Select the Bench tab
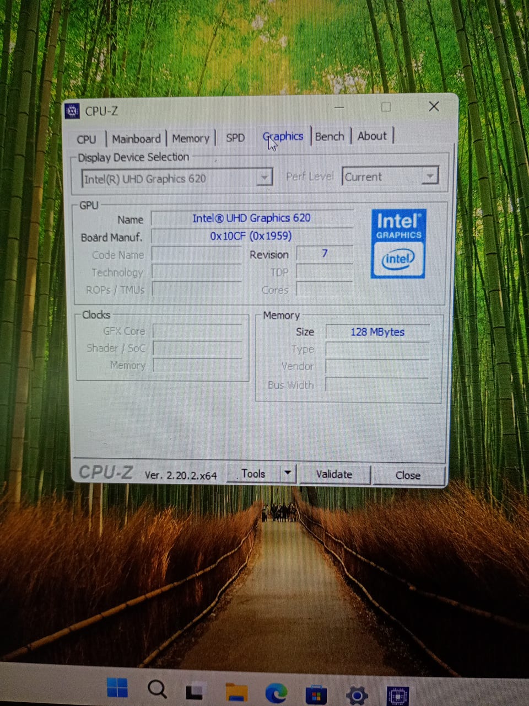Screen dimensions: 529x706 [330, 136]
